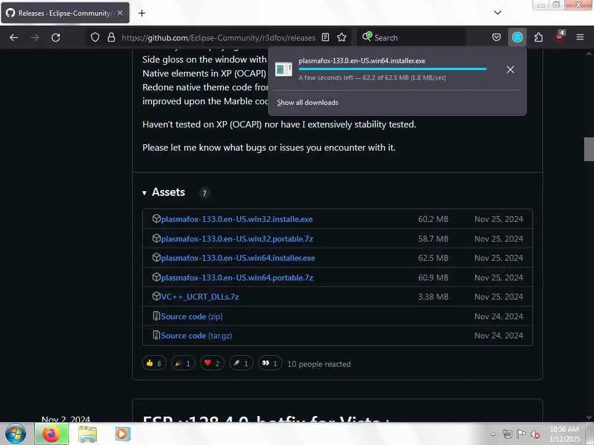Screen dimensions: 594x445
Task: Click package icon beside VC++_UCRT_DLLs
Action: pos(157,296)
